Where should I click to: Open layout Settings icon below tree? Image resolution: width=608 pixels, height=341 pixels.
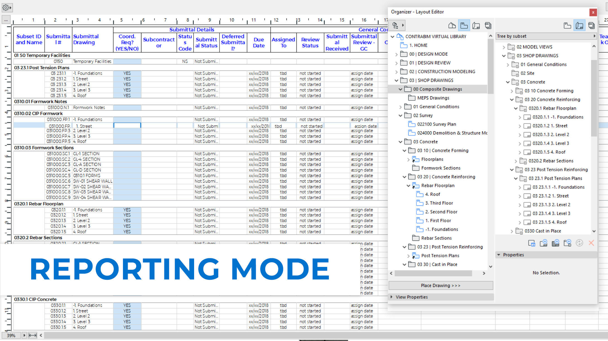[x=532, y=243]
